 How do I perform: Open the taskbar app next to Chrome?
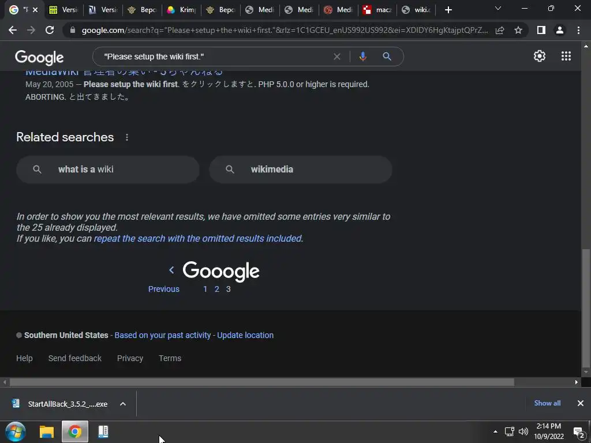[x=103, y=431]
